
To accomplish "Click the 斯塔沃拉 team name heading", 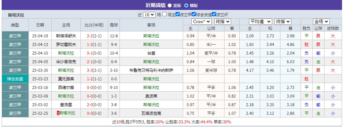I will (x=16, y=15).
